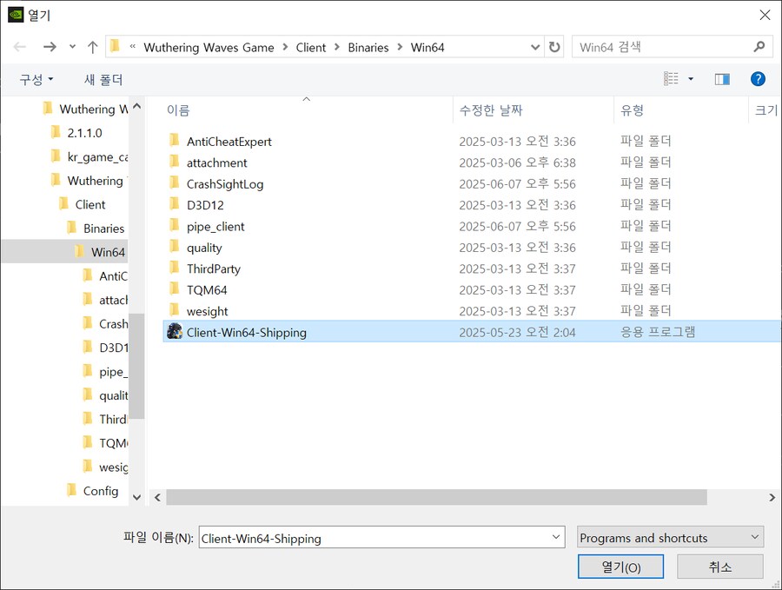Open the AntiCheatExpert folder icon
Viewport: 782px width, 590px height.
click(174, 141)
